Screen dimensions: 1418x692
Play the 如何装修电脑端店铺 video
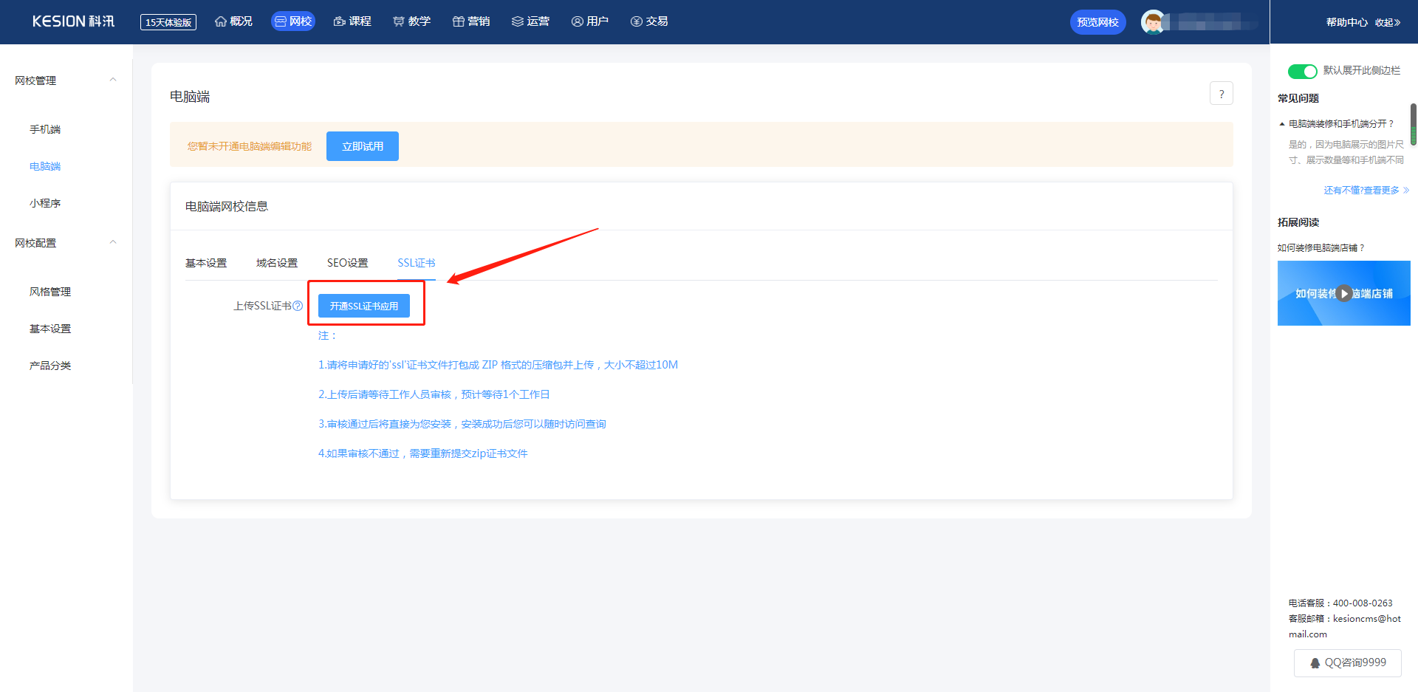tap(1343, 293)
